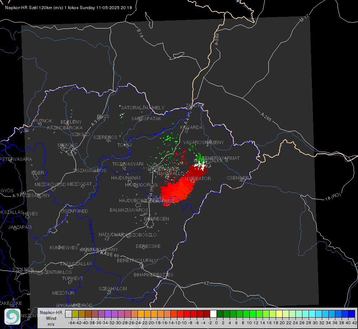The width and height of the screenshot is (358, 329).
Task: Click the MISKOLC city label
Action: pos(68,145)
